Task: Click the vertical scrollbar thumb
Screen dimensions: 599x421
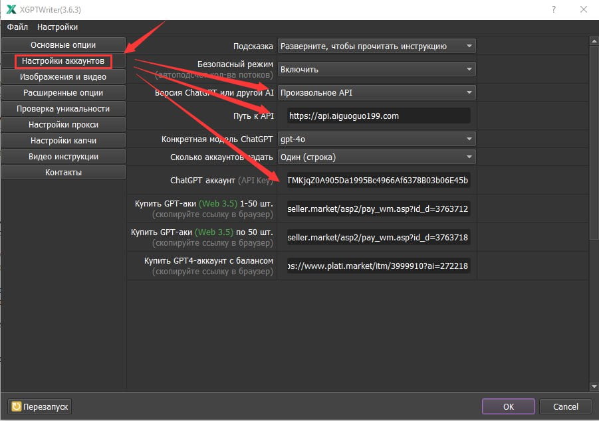Action: (594, 142)
